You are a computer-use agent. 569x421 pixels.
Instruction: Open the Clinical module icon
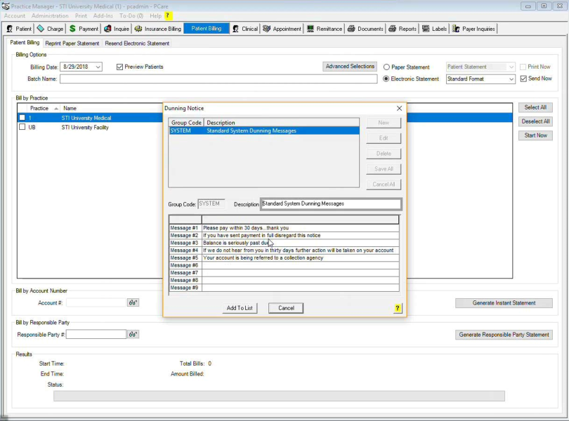coord(235,29)
